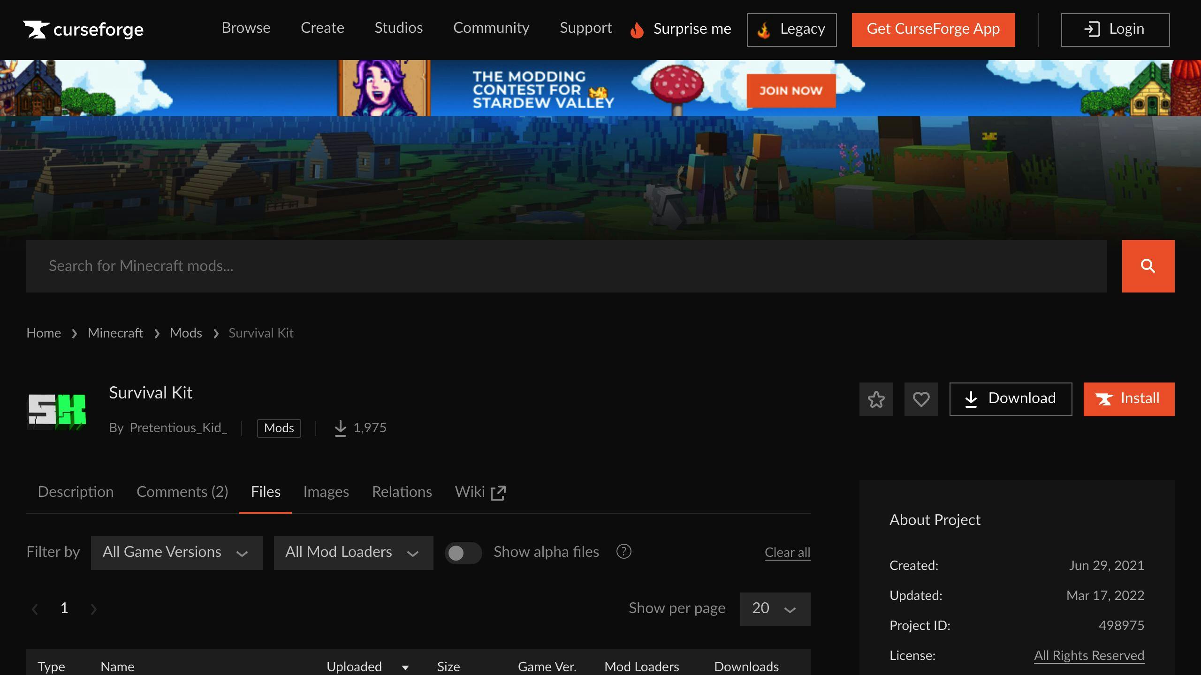1201x675 pixels.
Task: Click the 1,975 download count
Action: (x=370, y=428)
